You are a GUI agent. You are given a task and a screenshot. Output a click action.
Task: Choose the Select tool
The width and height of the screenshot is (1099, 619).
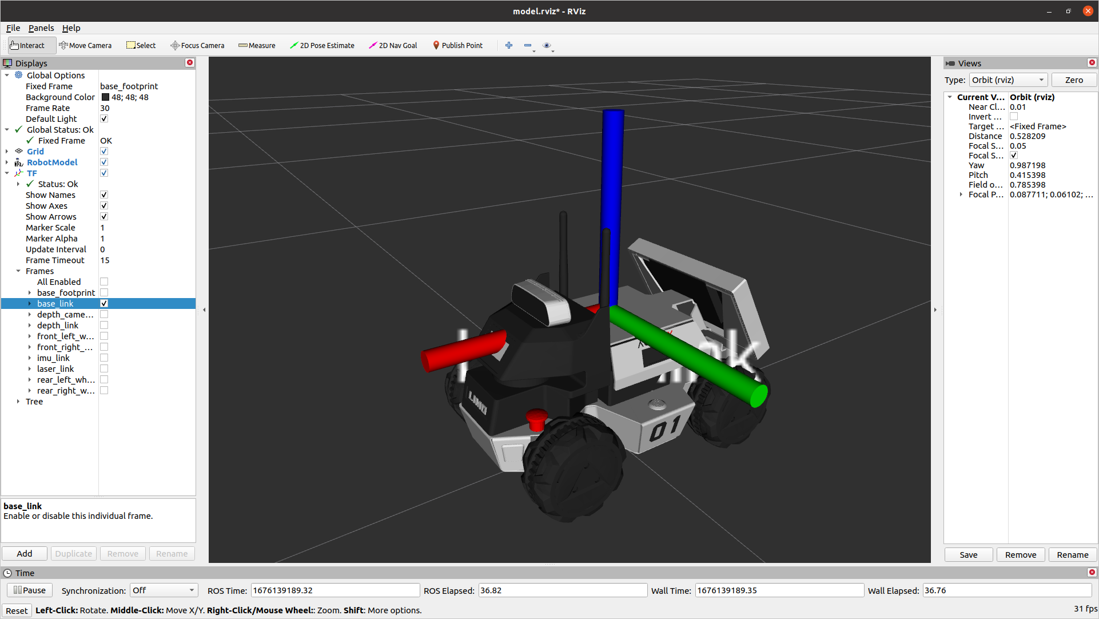point(141,45)
